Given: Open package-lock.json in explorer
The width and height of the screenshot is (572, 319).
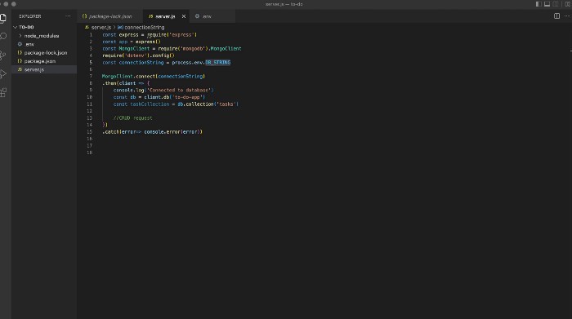Looking at the screenshot, I should click(x=46, y=53).
